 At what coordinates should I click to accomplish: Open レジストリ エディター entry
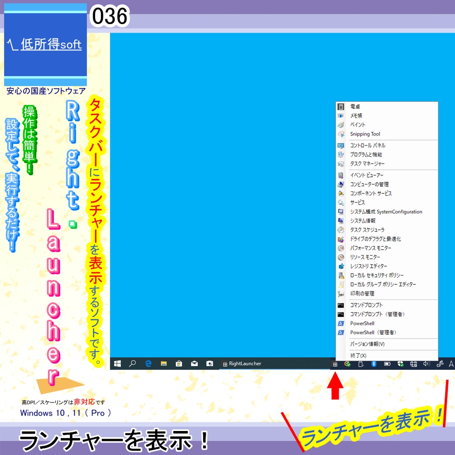[x=387, y=266]
